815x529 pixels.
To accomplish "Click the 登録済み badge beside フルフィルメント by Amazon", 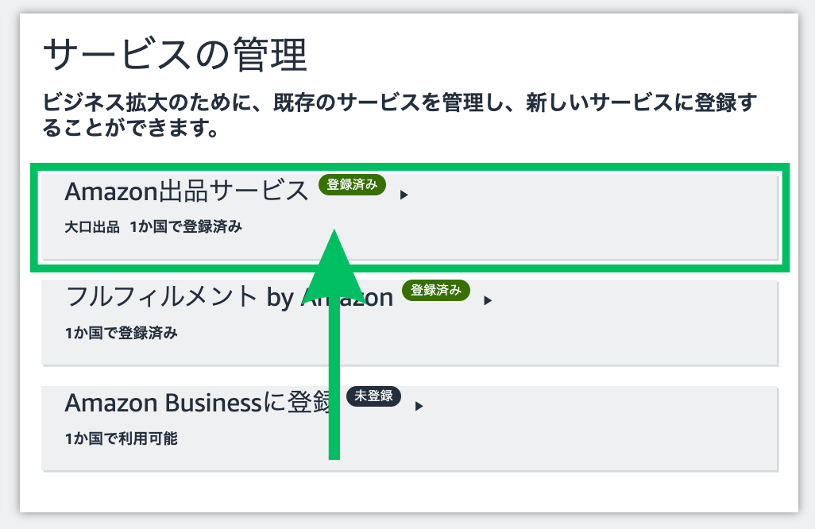I will (x=435, y=290).
